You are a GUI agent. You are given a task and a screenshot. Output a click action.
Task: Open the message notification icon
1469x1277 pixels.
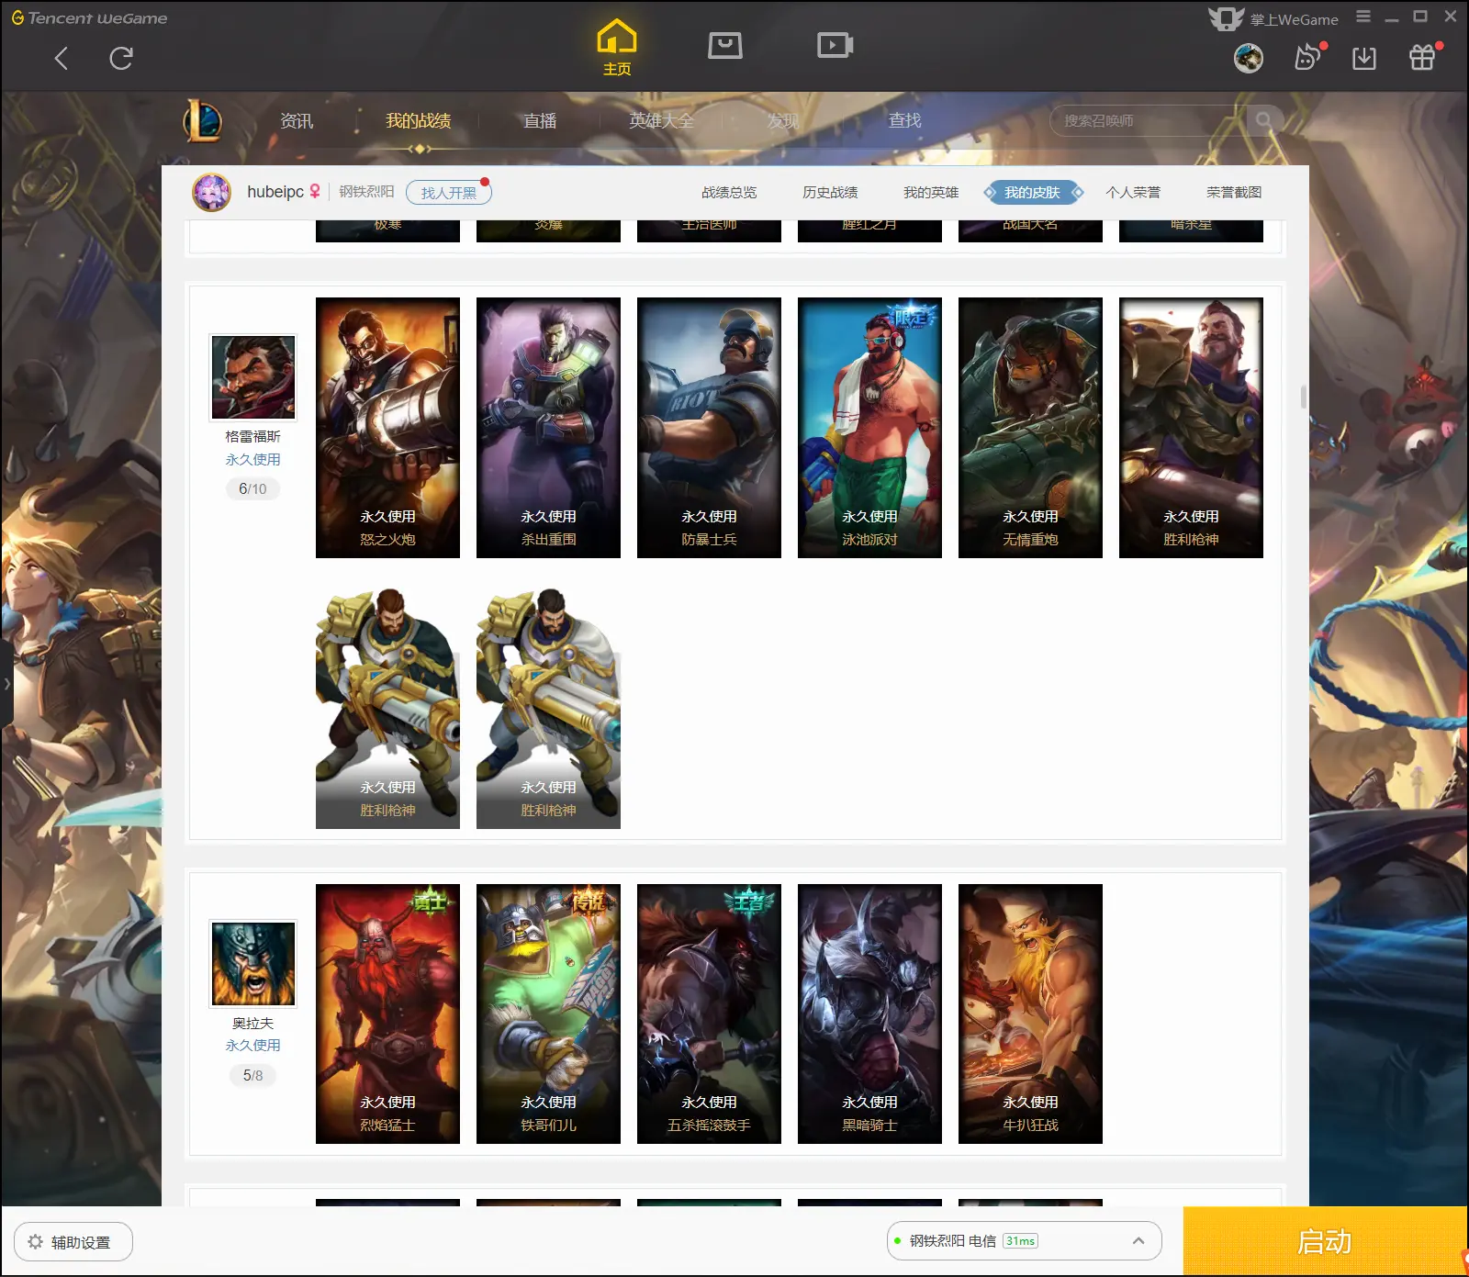tap(1307, 58)
